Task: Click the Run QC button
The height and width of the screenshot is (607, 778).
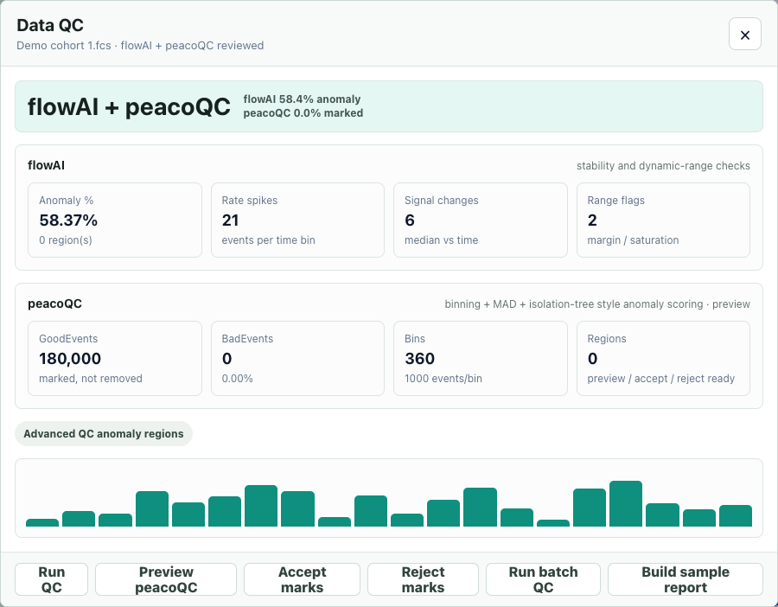Action: (x=52, y=579)
